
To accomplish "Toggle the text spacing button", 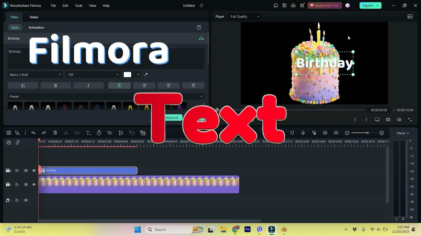I will [x=23, y=86].
